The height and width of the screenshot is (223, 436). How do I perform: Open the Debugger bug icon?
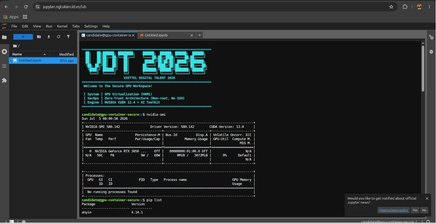coord(431,51)
